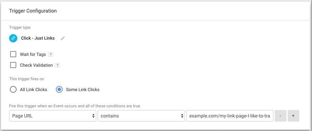Click the blue link trigger type icon
The height and width of the screenshot is (131, 312).
13,38
